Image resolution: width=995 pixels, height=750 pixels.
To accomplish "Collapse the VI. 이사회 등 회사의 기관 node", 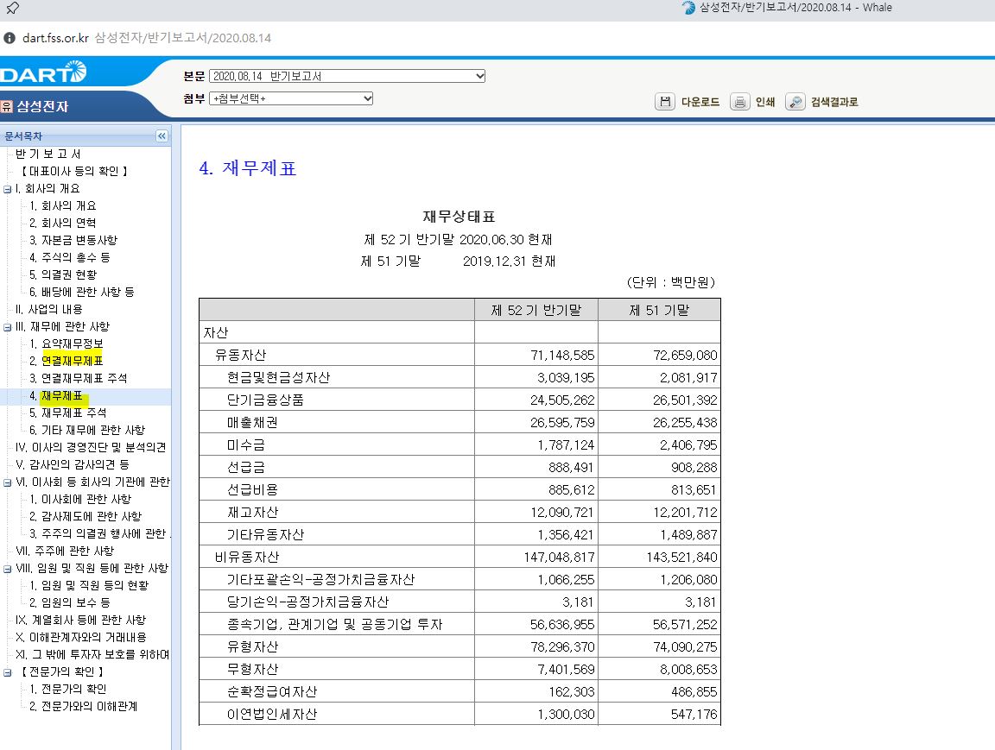I will pyautogui.click(x=8, y=482).
